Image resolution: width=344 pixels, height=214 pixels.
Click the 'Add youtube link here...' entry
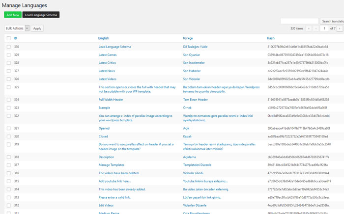(115, 181)
